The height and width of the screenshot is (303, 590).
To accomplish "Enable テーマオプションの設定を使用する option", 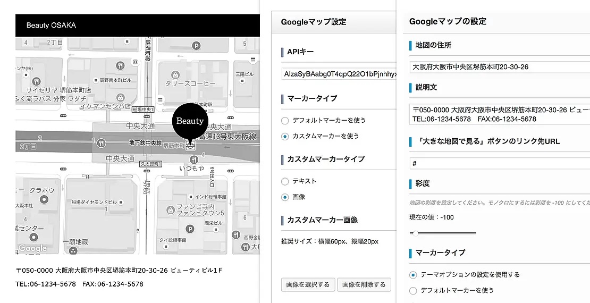I will (x=413, y=275).
